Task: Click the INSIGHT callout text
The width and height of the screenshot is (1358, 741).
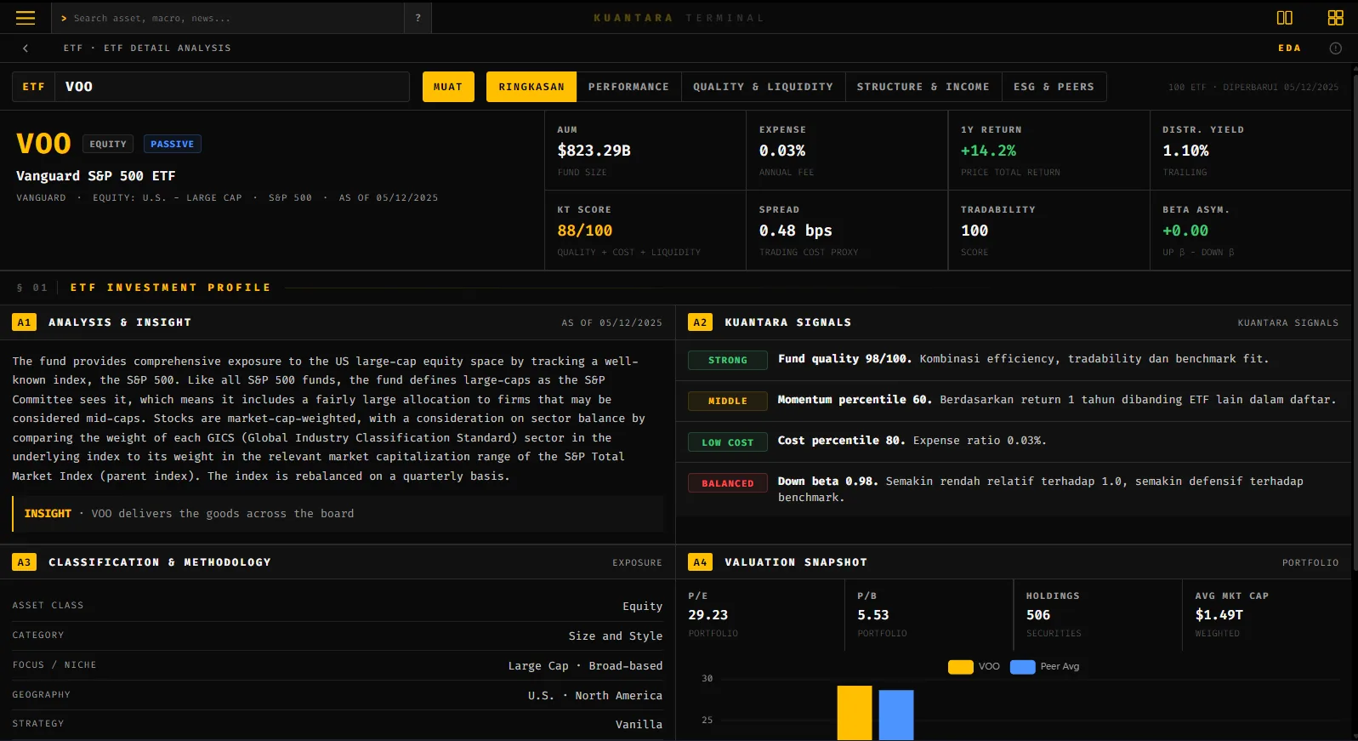Action: pos(338,514)
